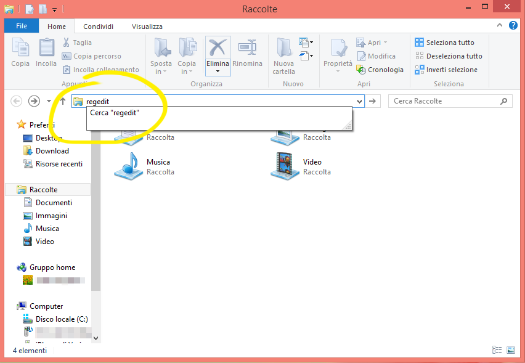Screen dimensions: 525x363
Task: Maximize the Raccolte window
Action: pos(485,6)
